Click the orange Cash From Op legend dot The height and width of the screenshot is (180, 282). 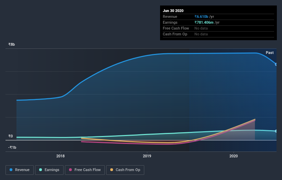pyautogui.click(x=112, y=170)
